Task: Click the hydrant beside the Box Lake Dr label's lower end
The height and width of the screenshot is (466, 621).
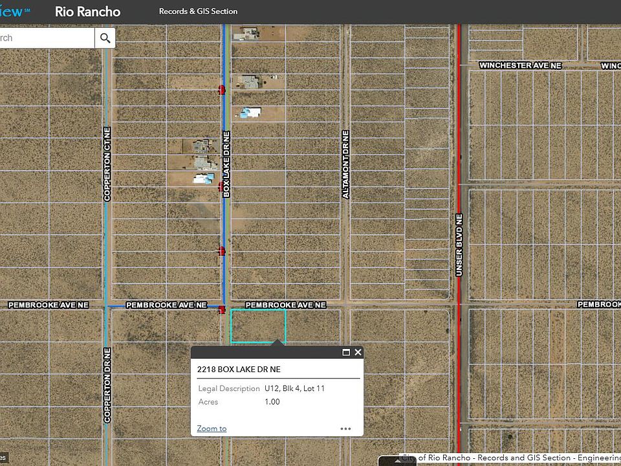Action: coord(221,186)
